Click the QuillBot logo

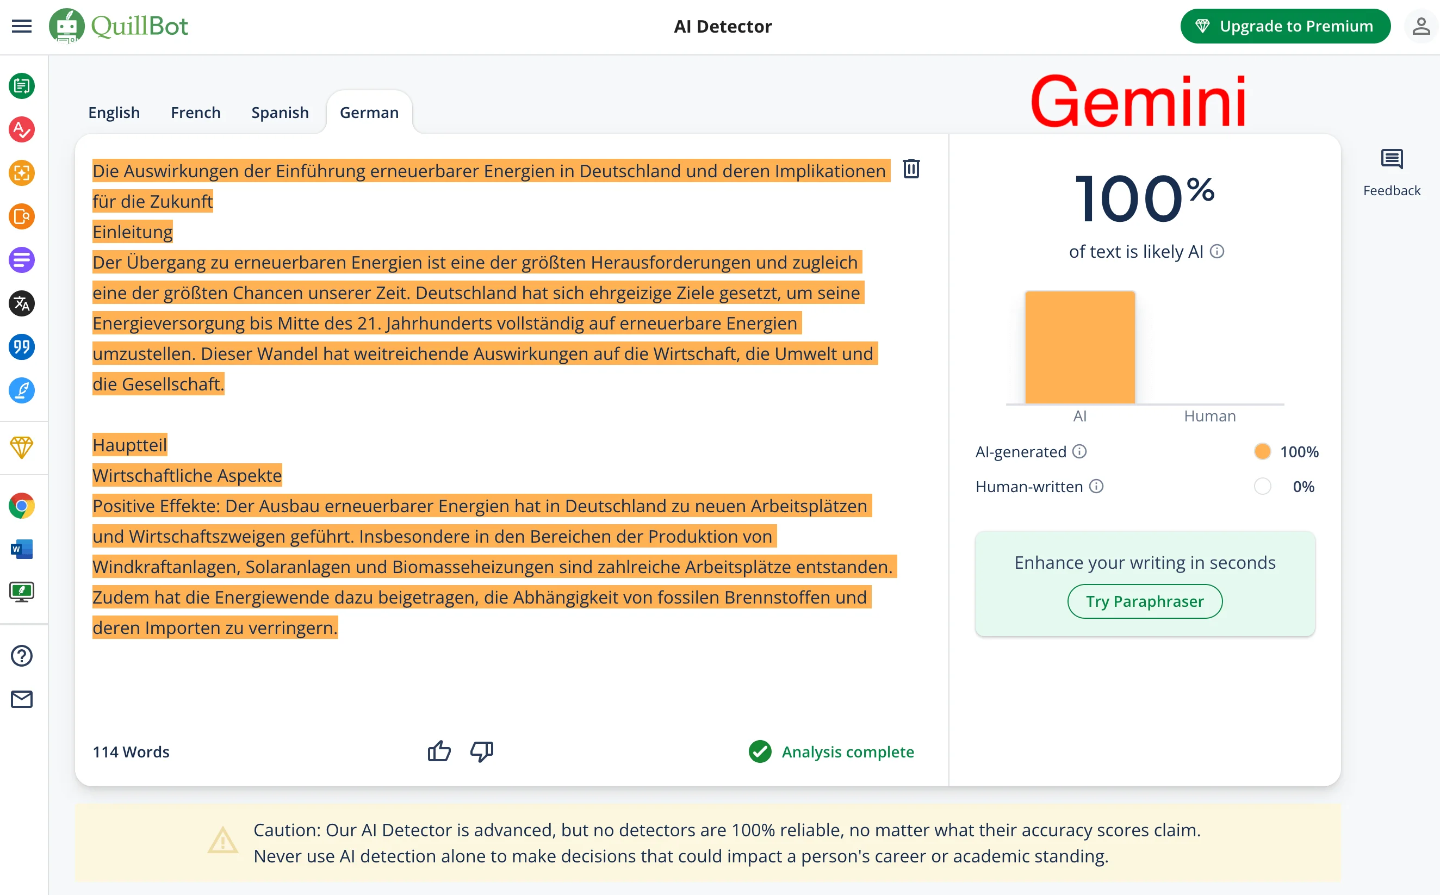click(x=119, y=26)
